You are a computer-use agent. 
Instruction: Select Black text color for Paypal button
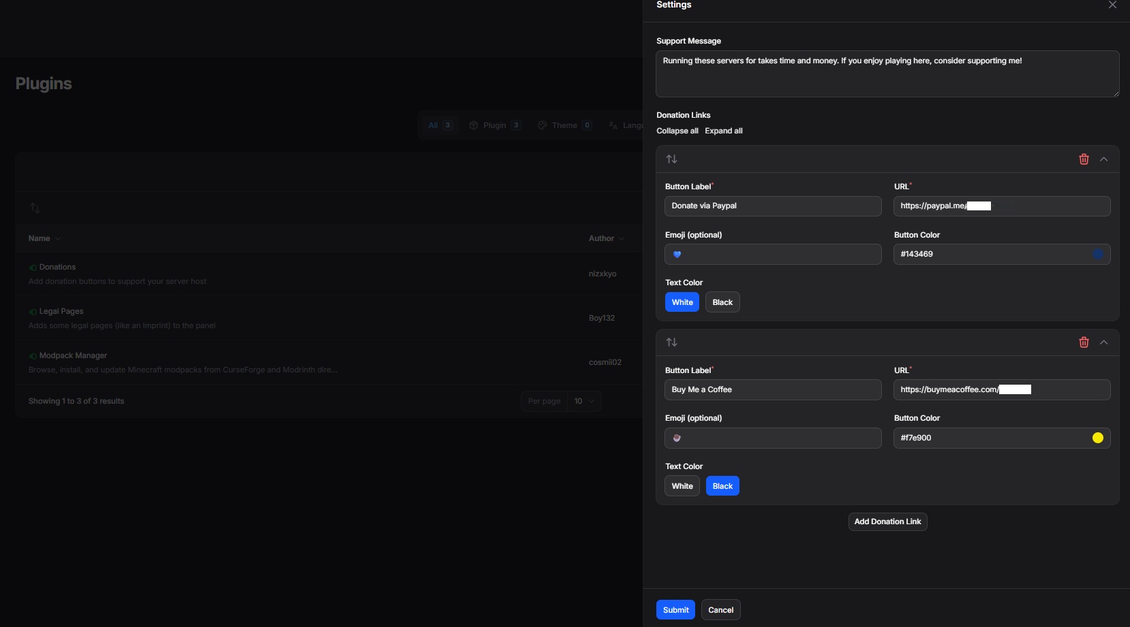point(722,302)
